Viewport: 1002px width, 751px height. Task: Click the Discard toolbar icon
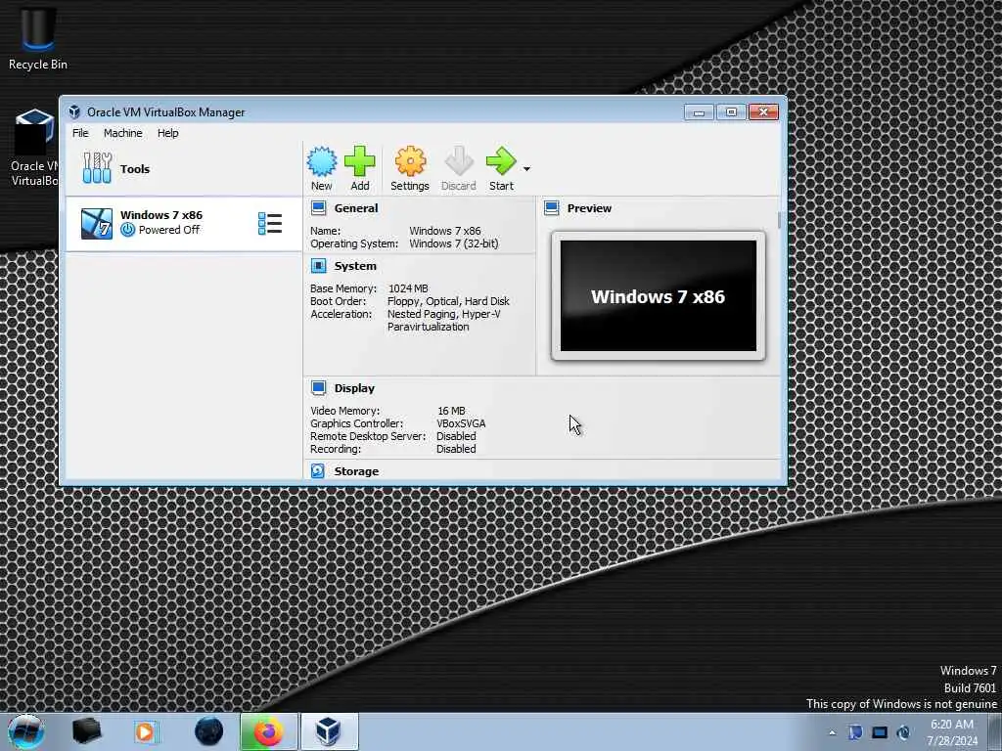tap(458, 161)
